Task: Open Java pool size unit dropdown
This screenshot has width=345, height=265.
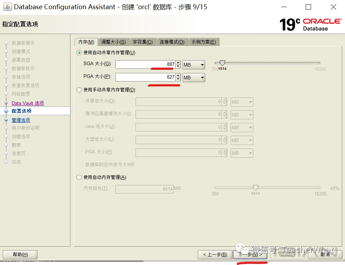Action: pos(242,128)
